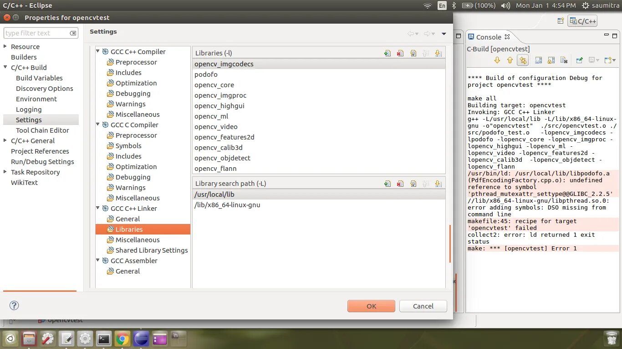This screenshot has width=622, height=349.
Task: Click dialog vertical scrollbar thumb
Action: tap(450, 244)
